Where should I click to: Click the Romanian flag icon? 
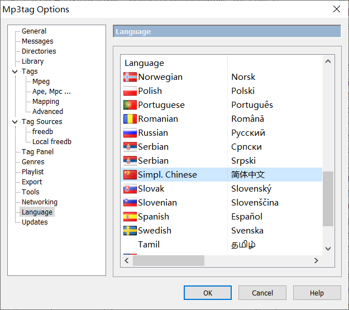tap(130, 119)
